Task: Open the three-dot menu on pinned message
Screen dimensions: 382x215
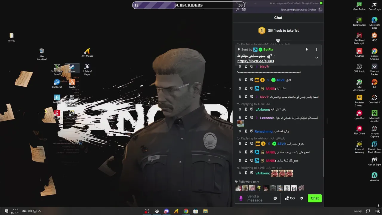Action: 317,50
